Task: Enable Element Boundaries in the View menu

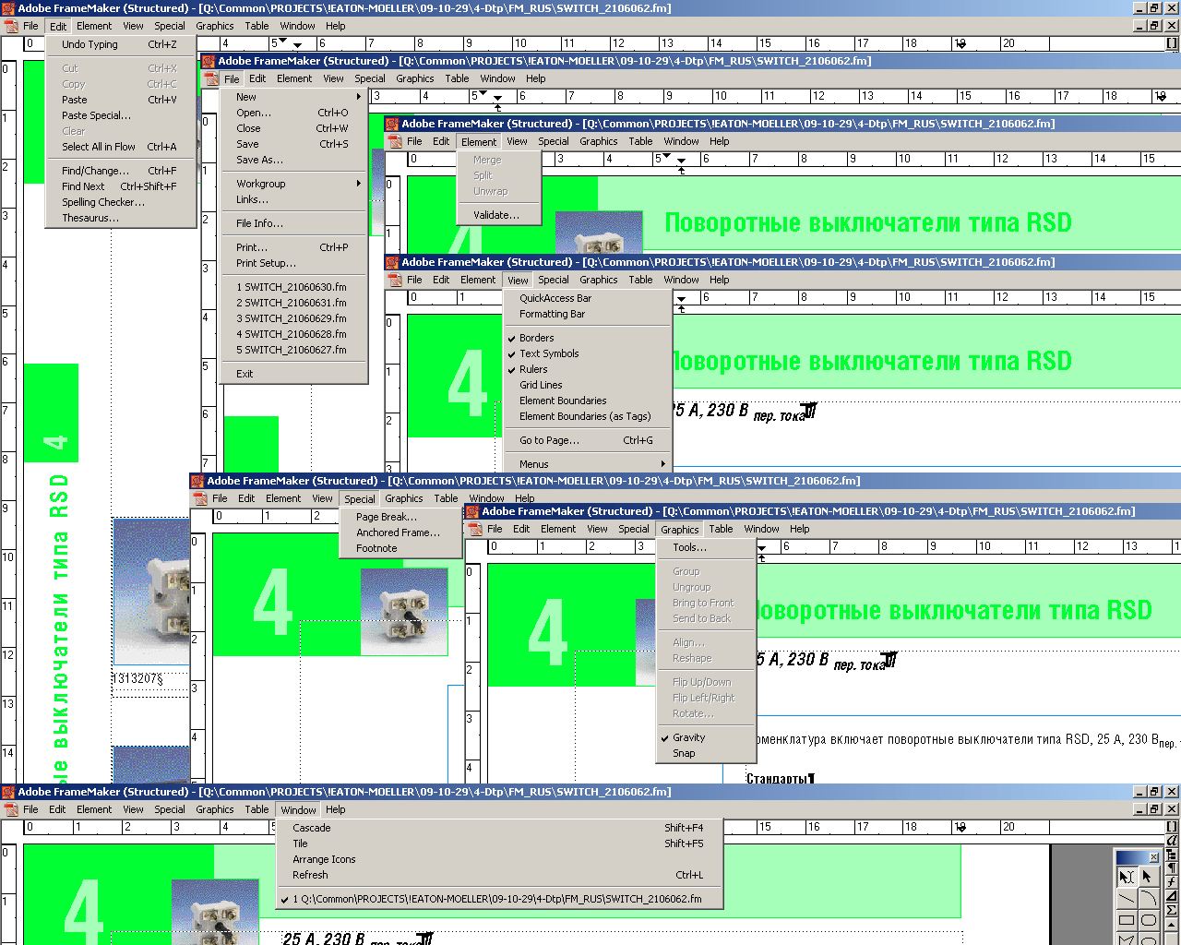Action: (x=587, y=401)
